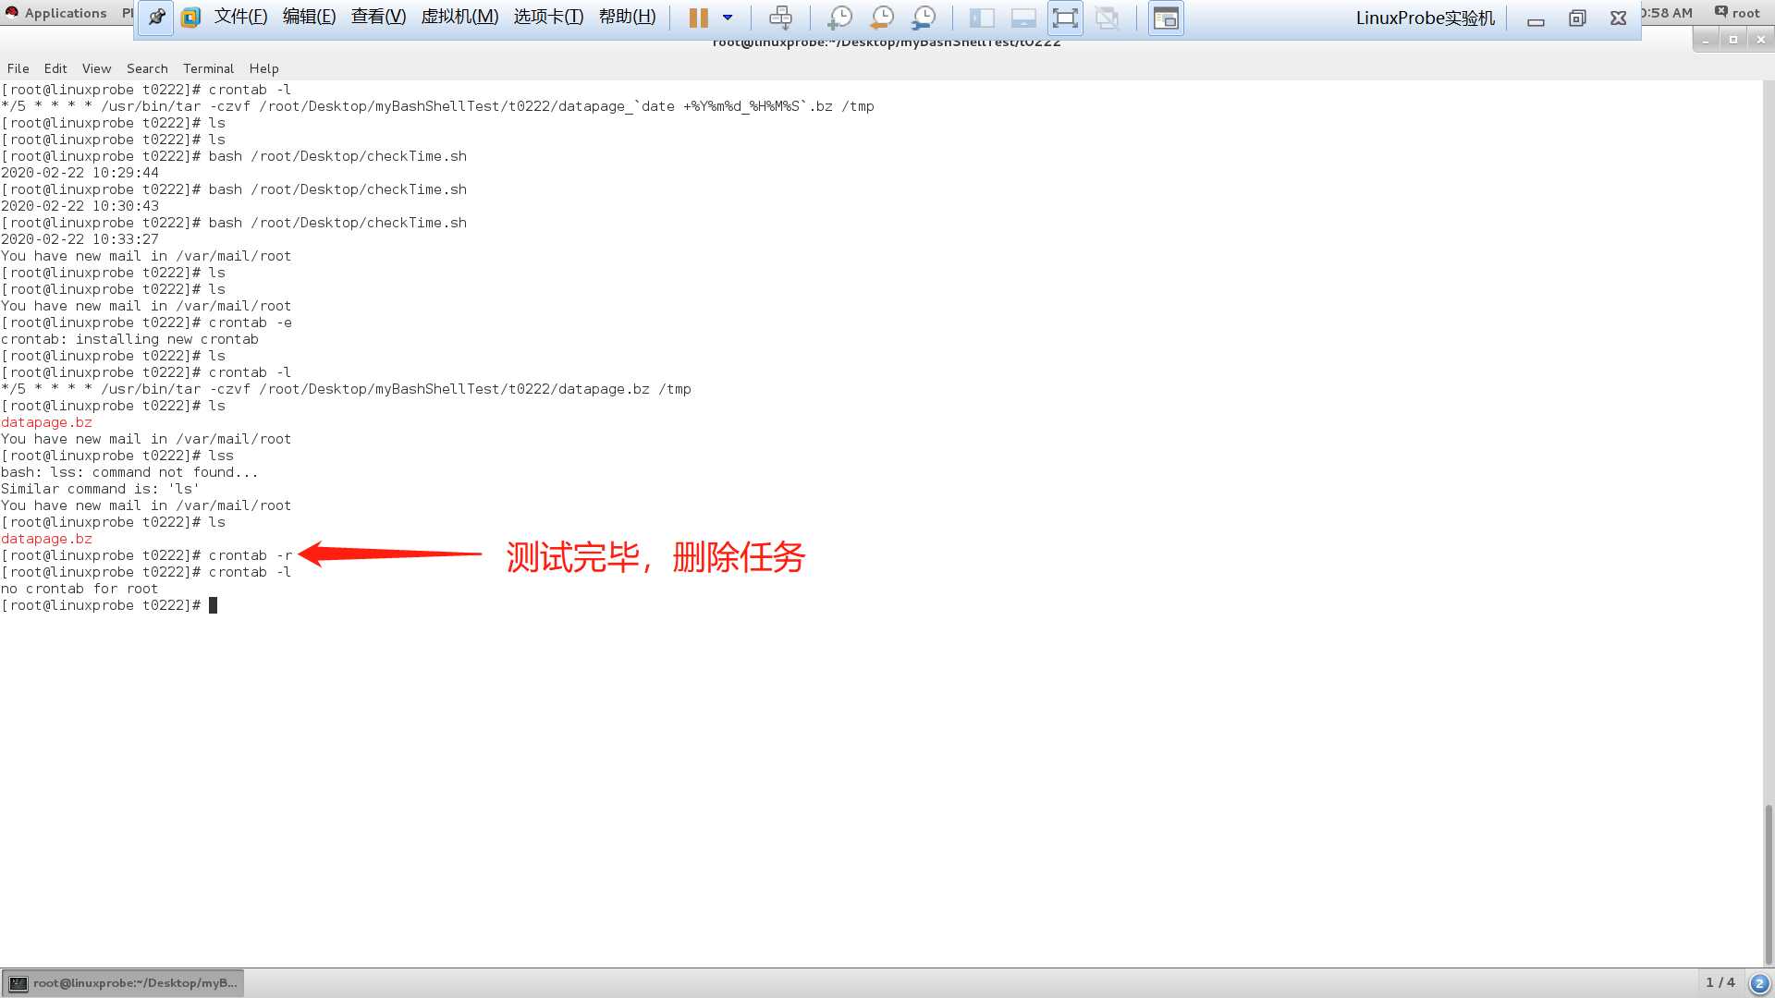
Task: Click the Terminal menu item
Action: [x=206, y=67]
